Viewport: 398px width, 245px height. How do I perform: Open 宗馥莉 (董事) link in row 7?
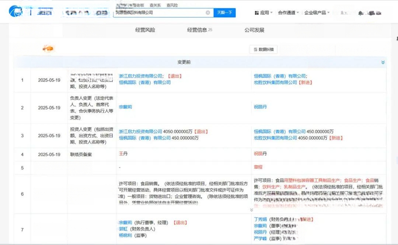coord(260,226)
